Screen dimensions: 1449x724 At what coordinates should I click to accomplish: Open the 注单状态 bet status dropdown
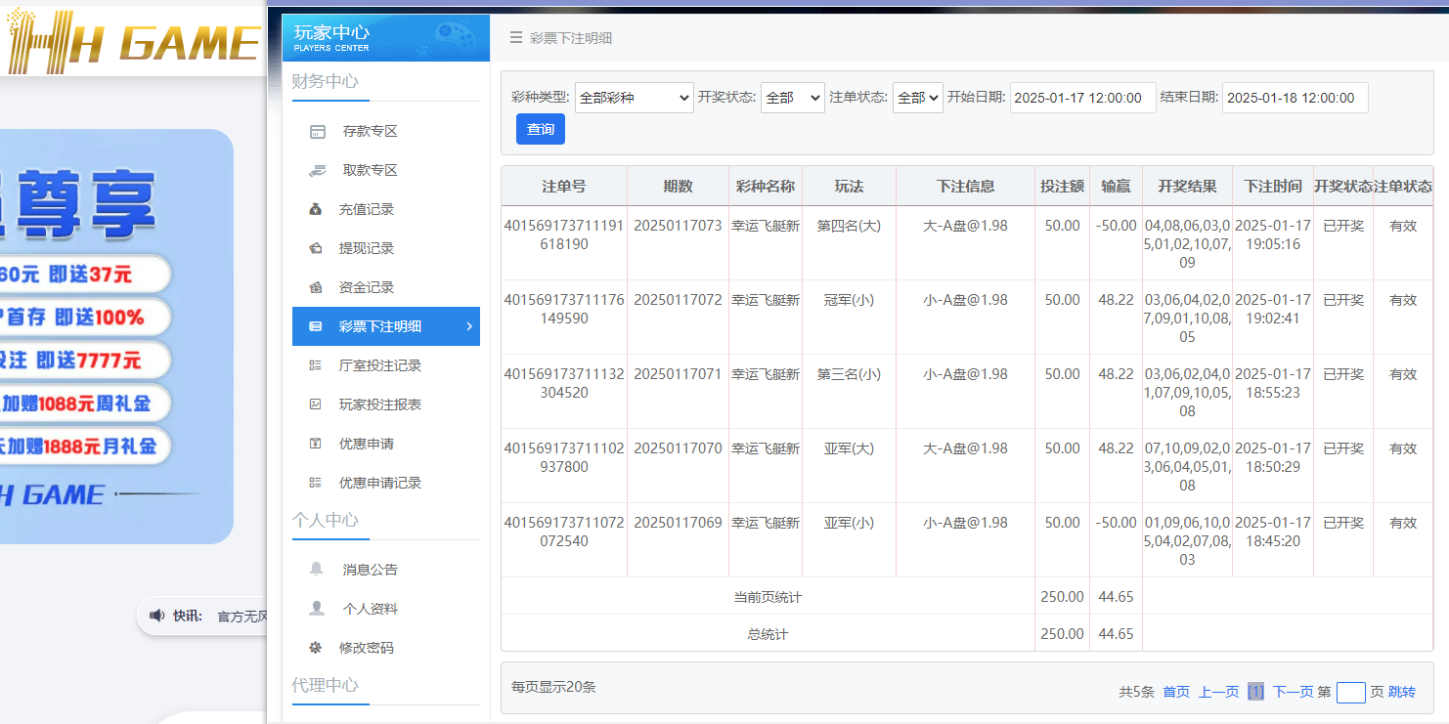click(917, 98)
